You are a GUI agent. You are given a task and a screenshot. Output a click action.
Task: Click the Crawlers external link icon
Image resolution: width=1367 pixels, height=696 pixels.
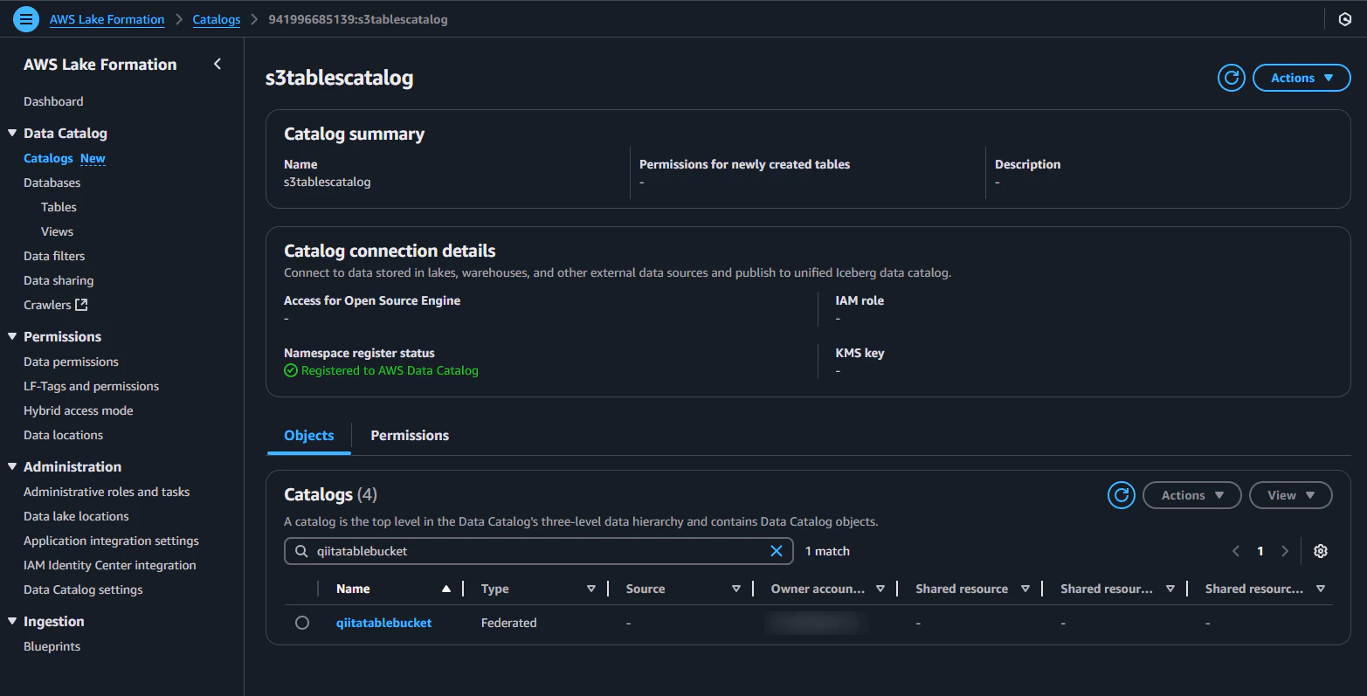[81, 305]
